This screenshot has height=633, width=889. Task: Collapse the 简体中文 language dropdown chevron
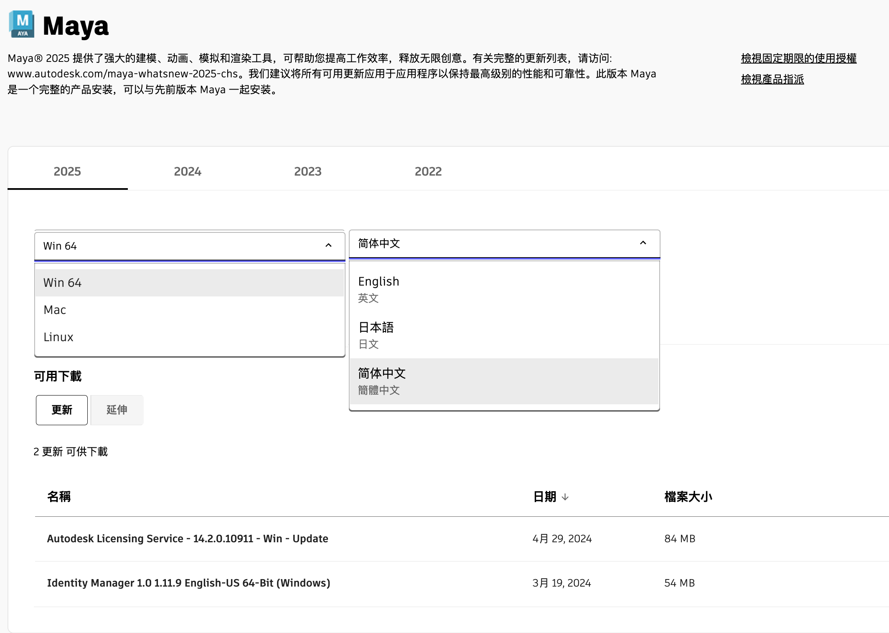(643, 243)
